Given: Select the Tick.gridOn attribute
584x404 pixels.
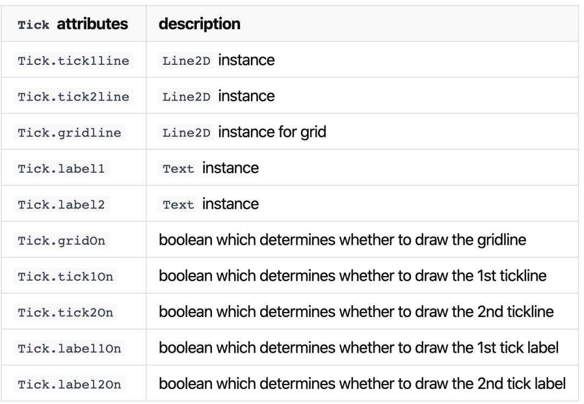Looking at the screenshot, I should [x=61, y=240].
